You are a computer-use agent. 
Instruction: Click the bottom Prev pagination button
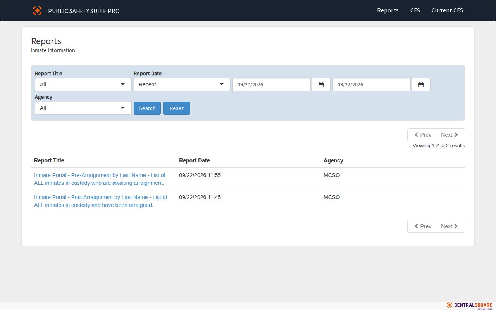422,226
